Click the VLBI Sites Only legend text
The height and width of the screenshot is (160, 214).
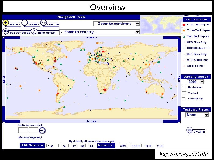pyautogui.click(x=197, y=60)
